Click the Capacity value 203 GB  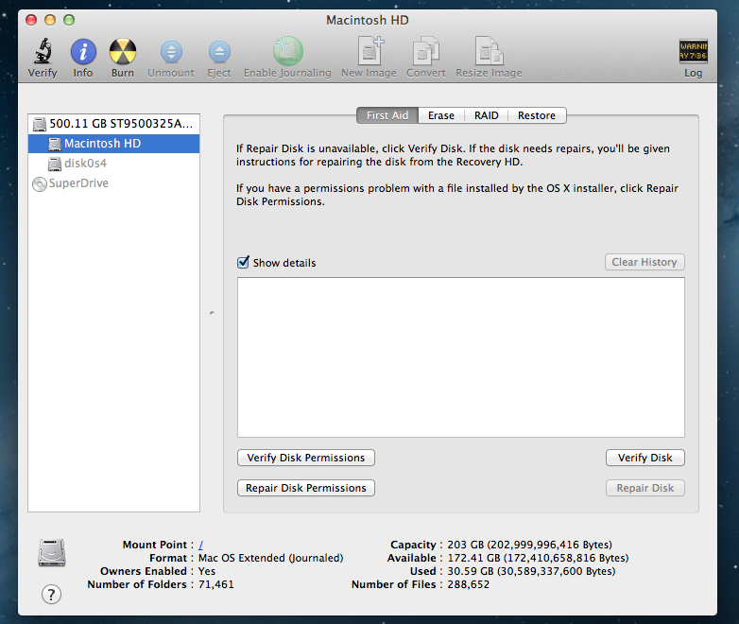(530, 545)
